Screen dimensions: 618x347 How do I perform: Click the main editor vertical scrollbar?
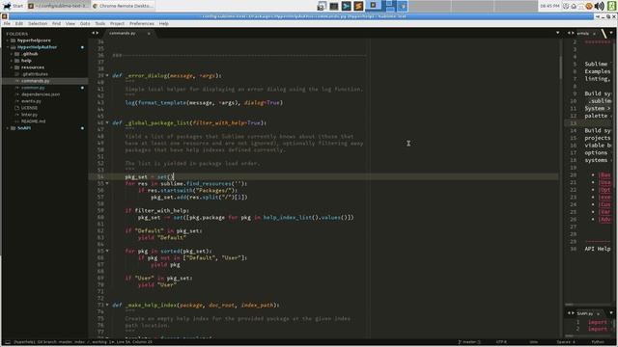tap(561, 67)
